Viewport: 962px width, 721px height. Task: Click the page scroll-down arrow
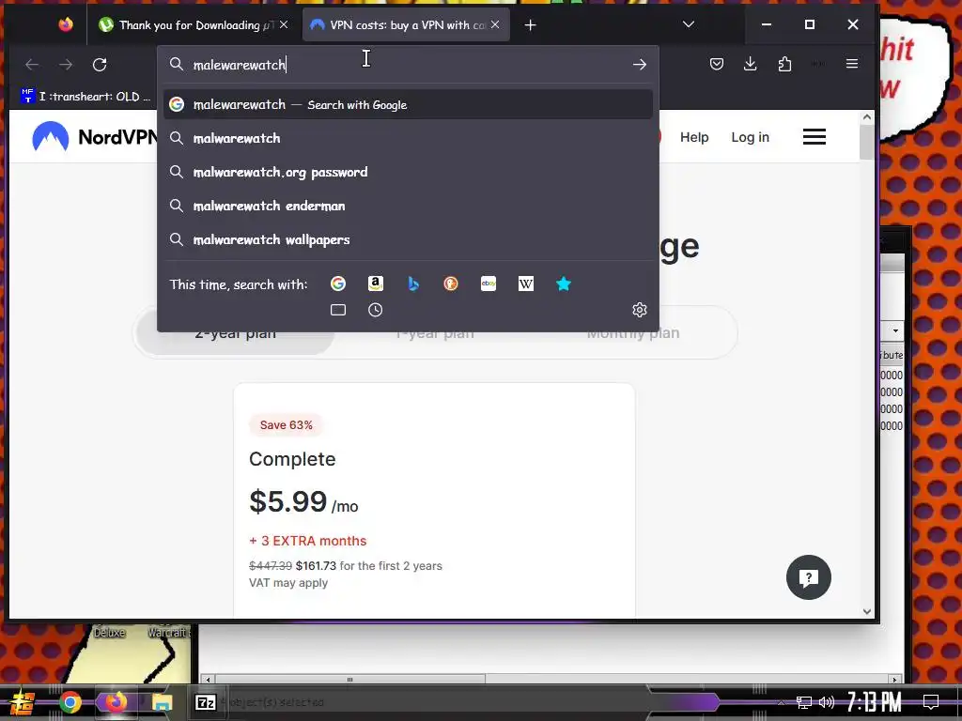(866, 611)
